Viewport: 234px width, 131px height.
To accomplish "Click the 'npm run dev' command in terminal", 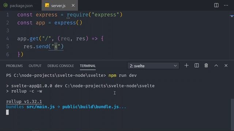I will [x=122, y=75].
